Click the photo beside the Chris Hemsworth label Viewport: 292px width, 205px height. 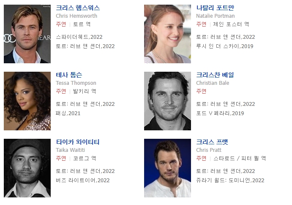point(27,34)
